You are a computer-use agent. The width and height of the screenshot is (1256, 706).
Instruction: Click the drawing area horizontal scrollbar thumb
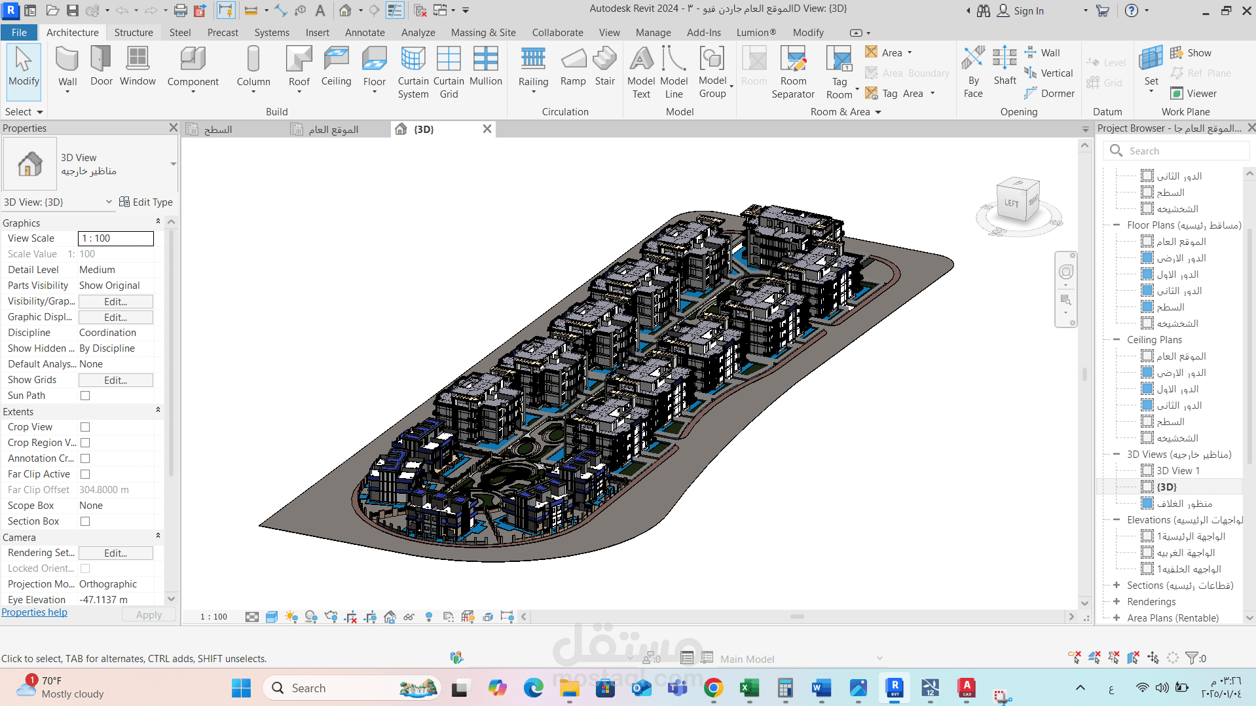(x=797, y=616)
